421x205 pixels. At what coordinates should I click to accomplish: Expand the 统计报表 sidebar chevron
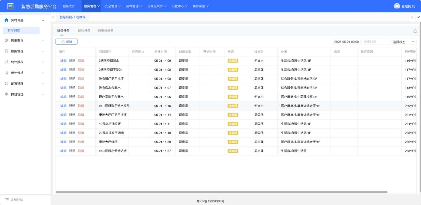coord(43,62)
